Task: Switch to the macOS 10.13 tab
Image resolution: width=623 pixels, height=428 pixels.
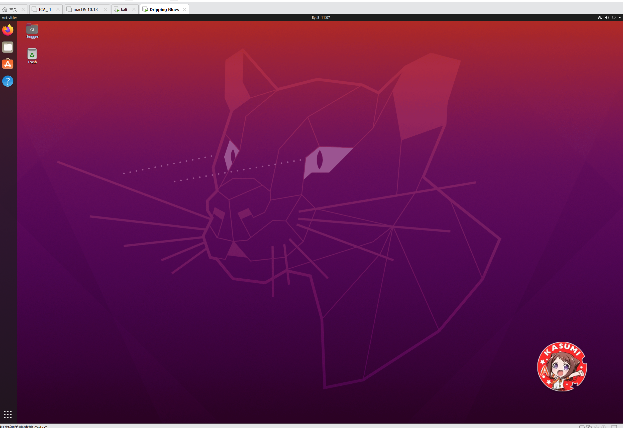Action: click(85, 10)
